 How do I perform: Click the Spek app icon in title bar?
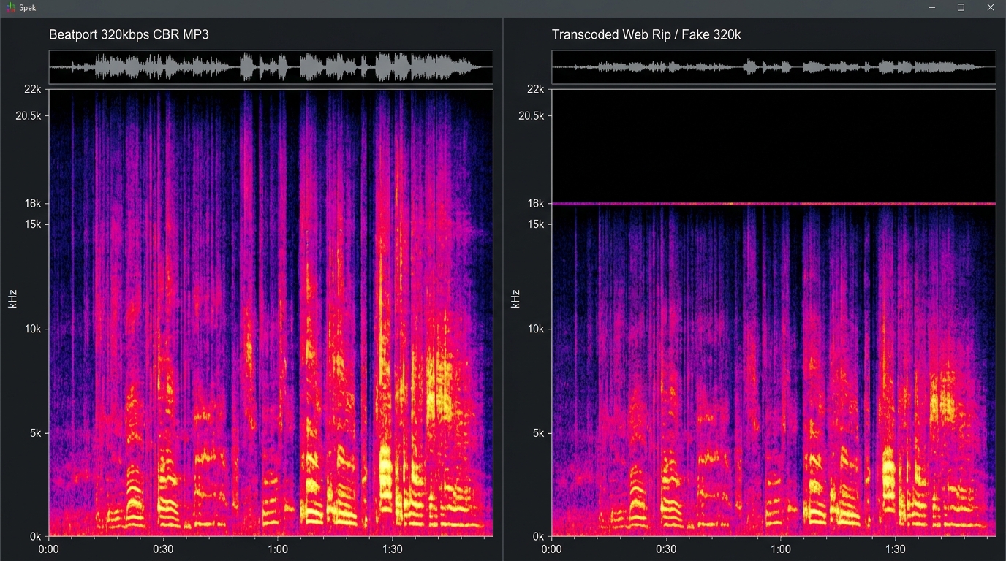point(10,7)
